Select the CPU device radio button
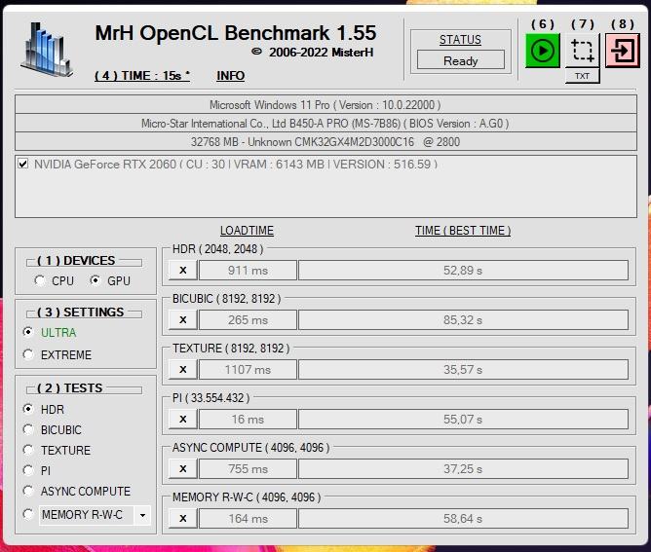This screenshot has height=552, width=651. tap(40, 280)
